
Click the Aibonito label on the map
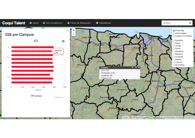coord(113,108)
